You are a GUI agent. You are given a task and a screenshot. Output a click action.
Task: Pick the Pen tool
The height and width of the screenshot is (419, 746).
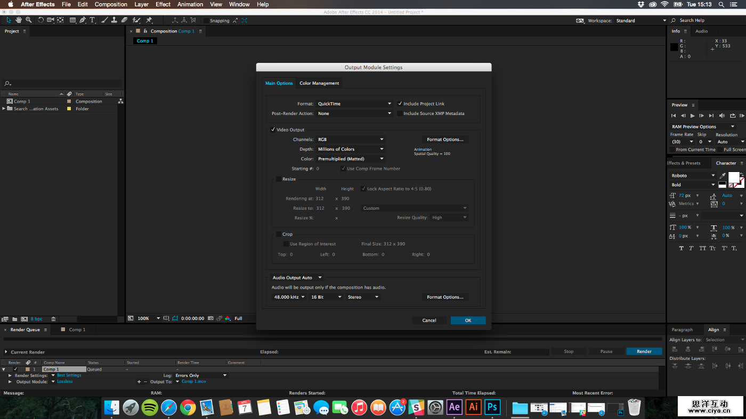tap(83, 20)
